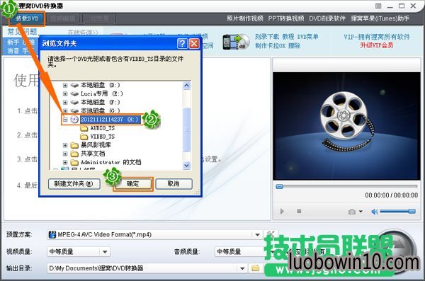Expand the 本地磁盘 (G:) node
This screenshot has width=425, height=281.
(x=65, y=111)
